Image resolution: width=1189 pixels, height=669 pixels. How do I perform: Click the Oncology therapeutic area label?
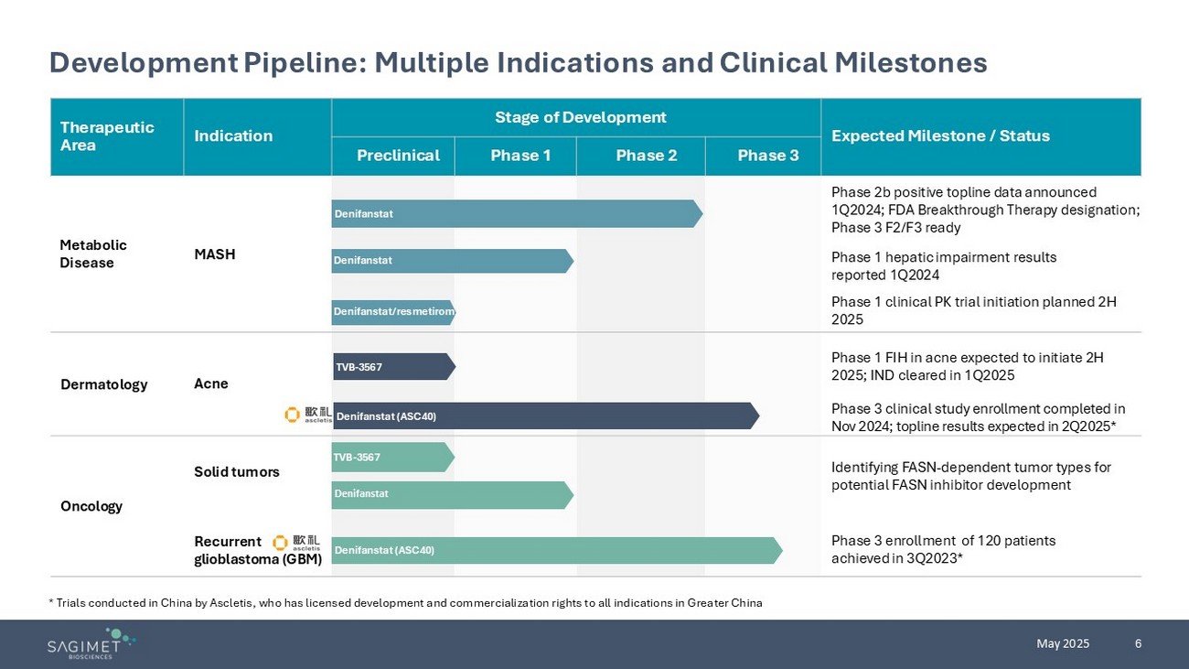91,506
